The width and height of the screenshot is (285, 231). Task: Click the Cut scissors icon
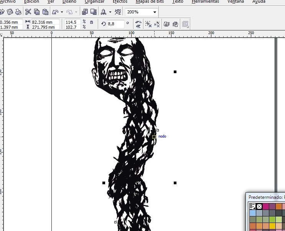tap(28, 12)
